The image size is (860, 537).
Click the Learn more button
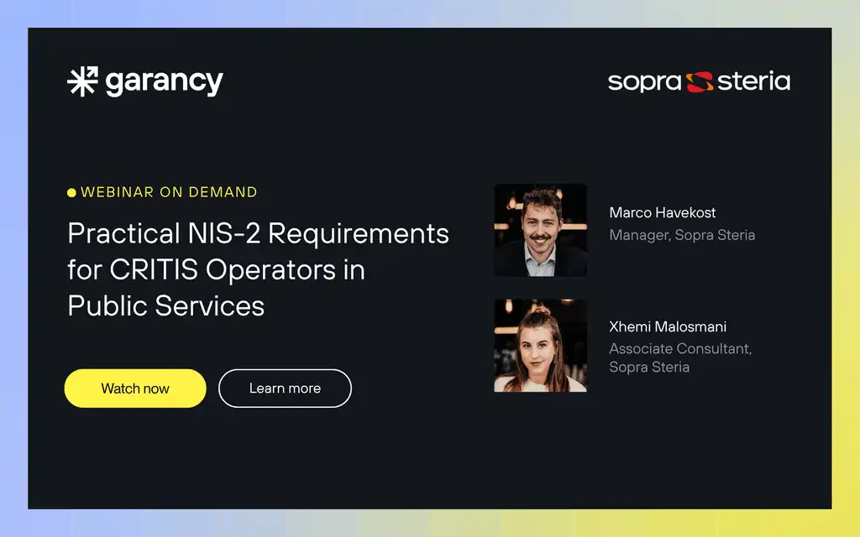click(285, 388)
